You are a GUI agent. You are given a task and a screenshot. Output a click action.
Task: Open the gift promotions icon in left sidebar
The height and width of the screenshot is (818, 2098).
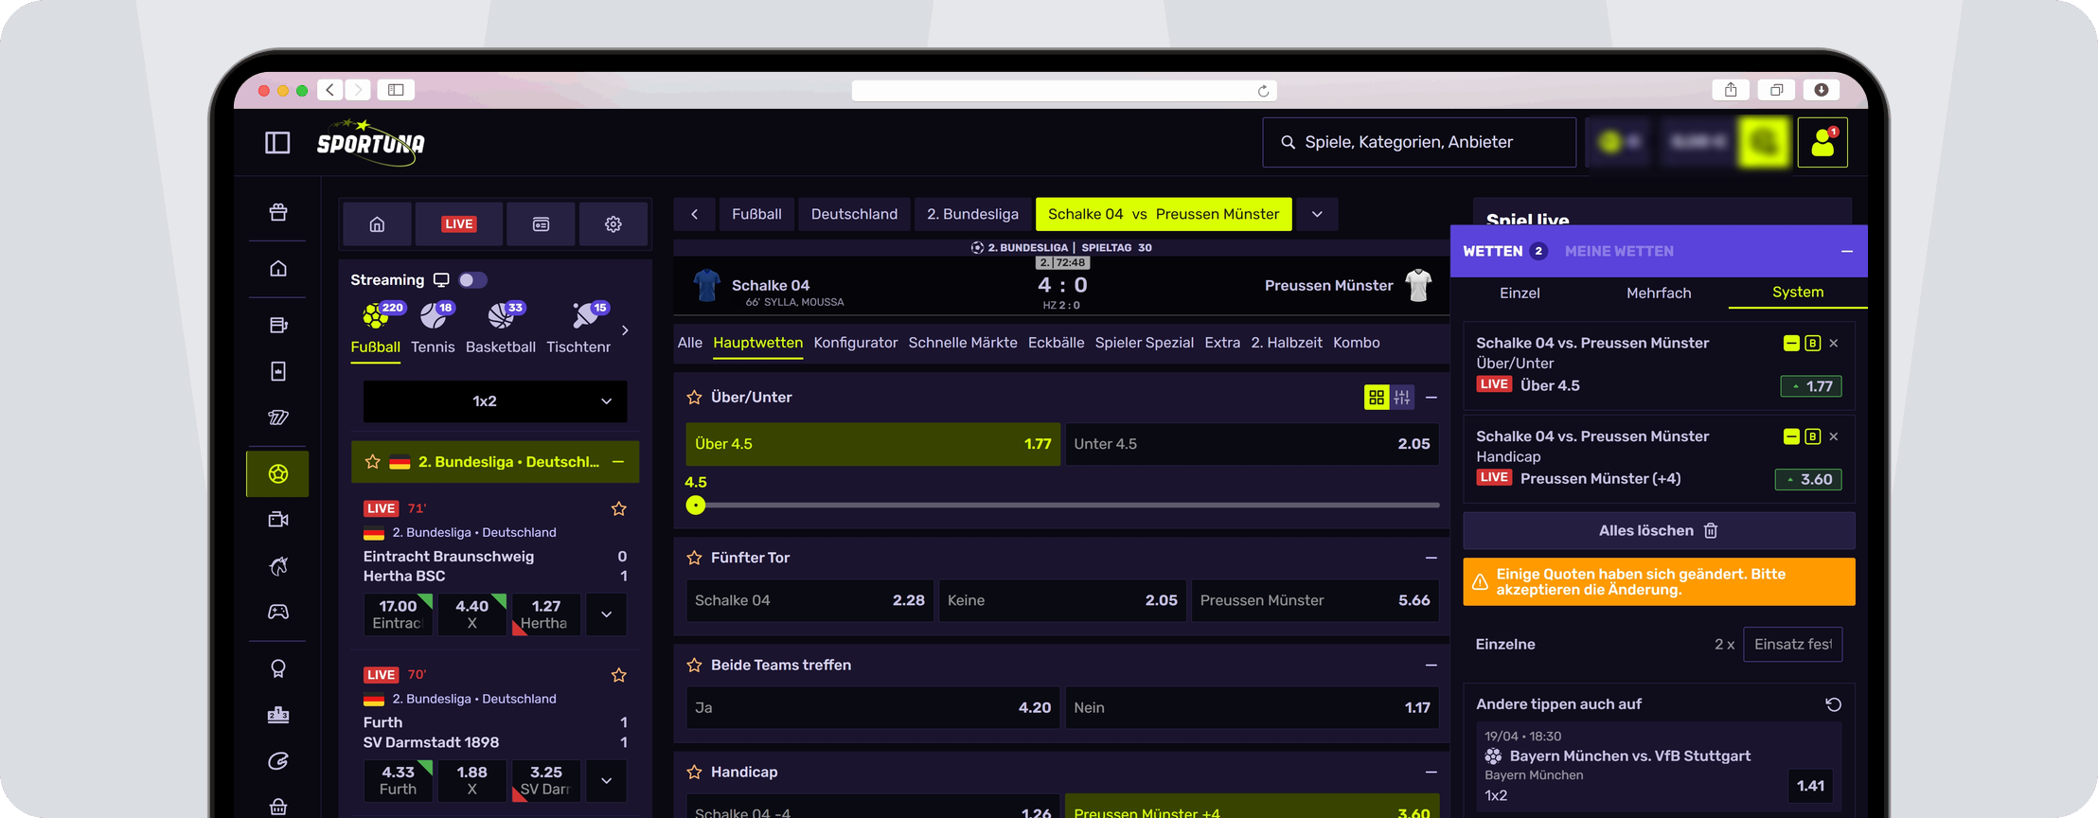point(278,212)
